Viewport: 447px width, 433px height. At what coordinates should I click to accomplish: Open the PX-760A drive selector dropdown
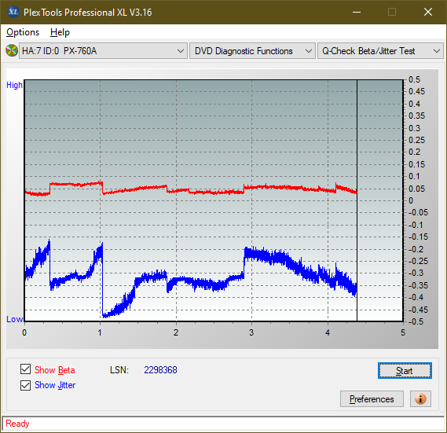(103, 51)
